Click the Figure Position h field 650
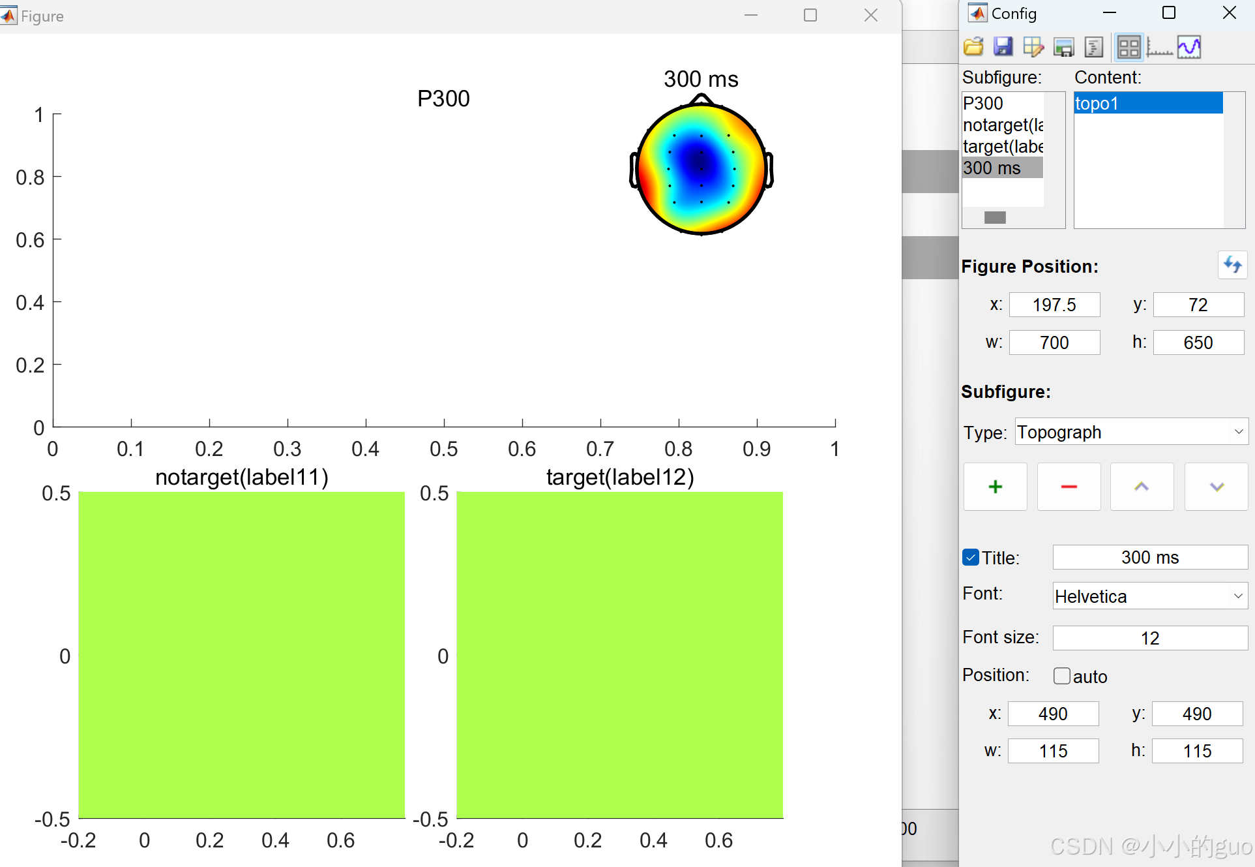The image size is (1255, 867). click(x=1199, y=342)
